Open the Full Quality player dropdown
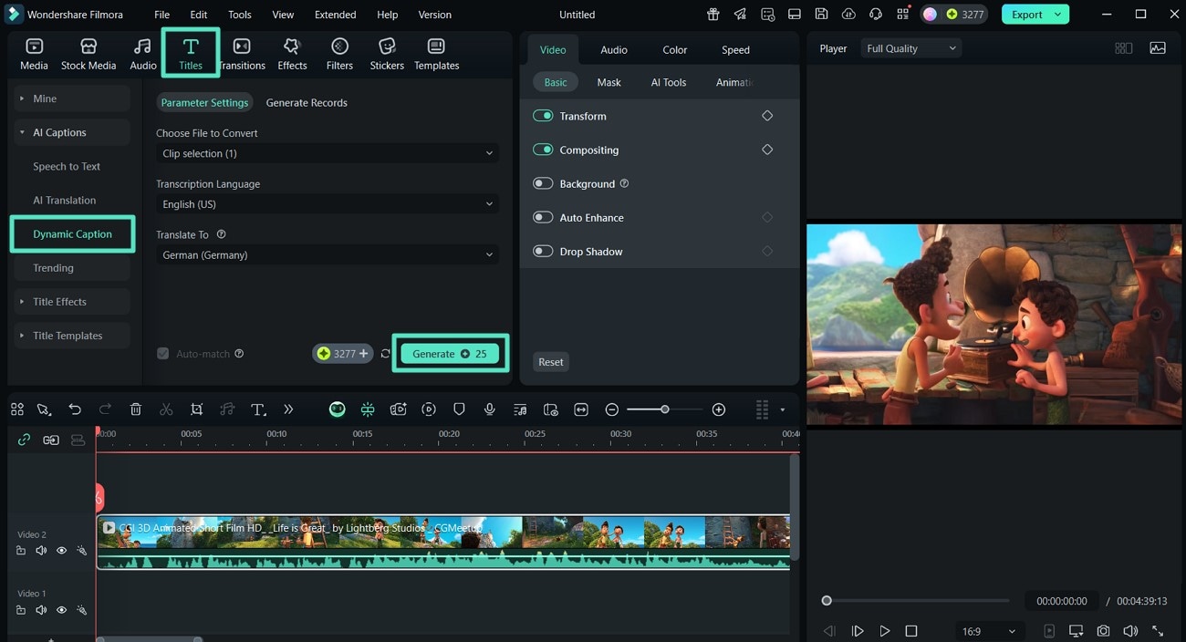The width and height of the screenshot is (1186, 642). tap(911, 48)
